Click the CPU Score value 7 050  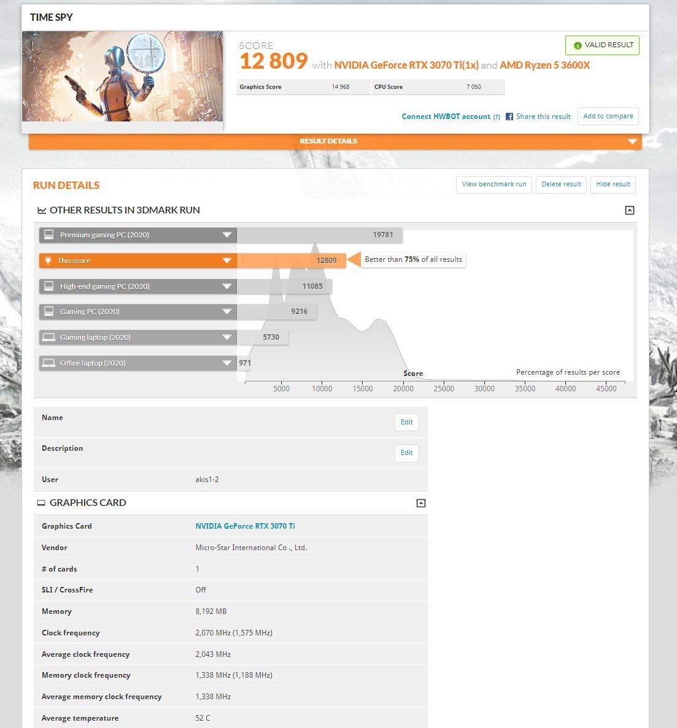click(x=473, y=87)
